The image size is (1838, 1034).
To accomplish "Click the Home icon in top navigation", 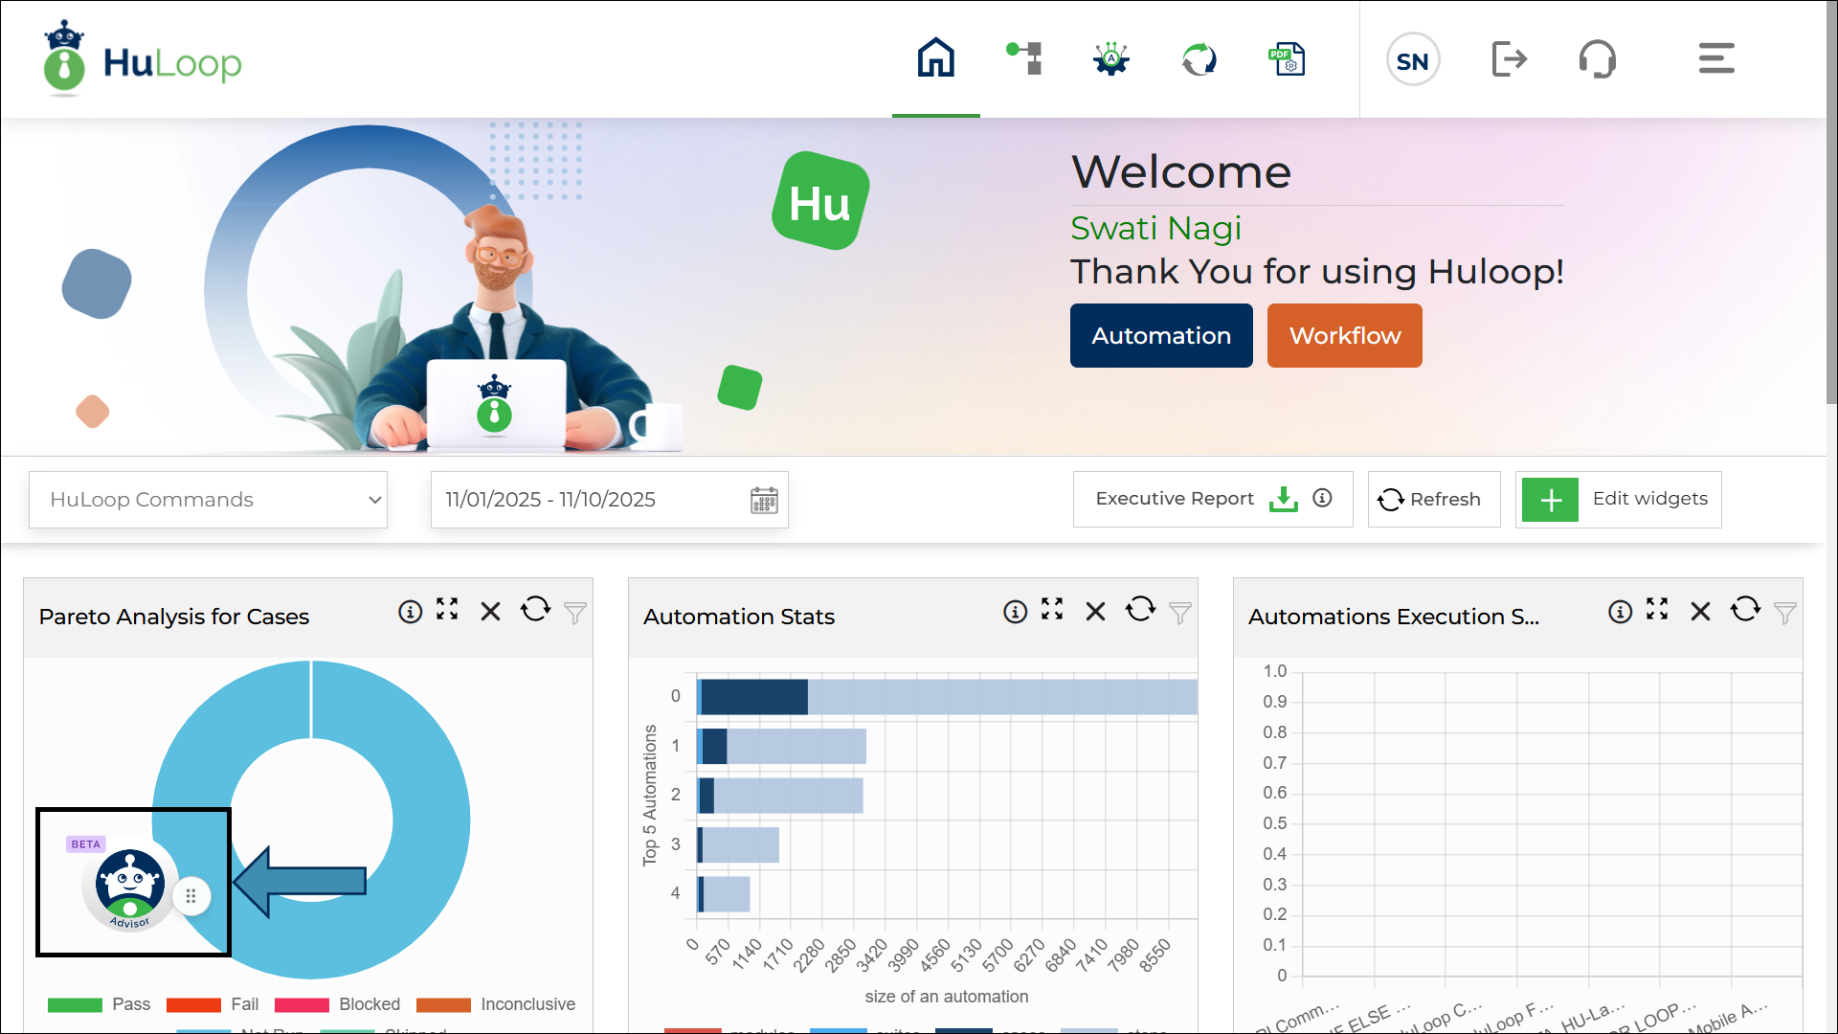I will pos(935,58).
